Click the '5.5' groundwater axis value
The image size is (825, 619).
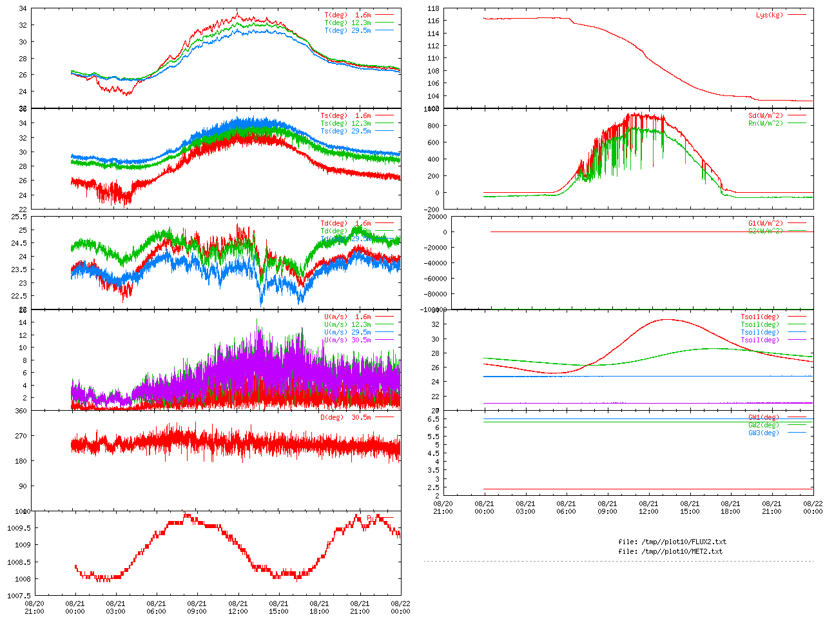[433, 437]
